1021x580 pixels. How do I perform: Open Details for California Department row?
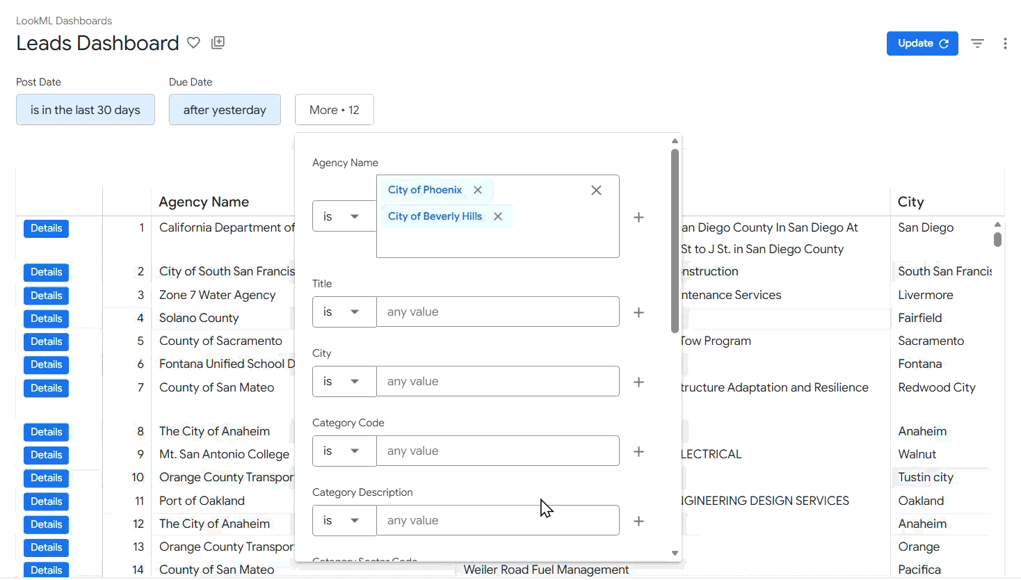click(x=47, y=229)
